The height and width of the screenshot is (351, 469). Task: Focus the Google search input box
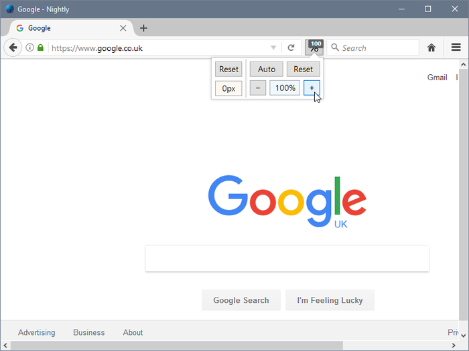[x=287, y=259]
